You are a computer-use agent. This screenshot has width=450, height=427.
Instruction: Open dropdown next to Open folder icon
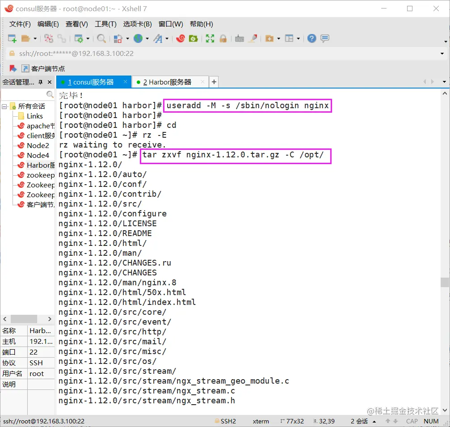point(35,38)
